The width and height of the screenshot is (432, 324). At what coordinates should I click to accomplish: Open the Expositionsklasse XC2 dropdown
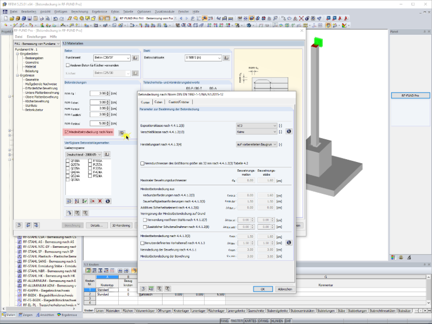coord(256,126)
